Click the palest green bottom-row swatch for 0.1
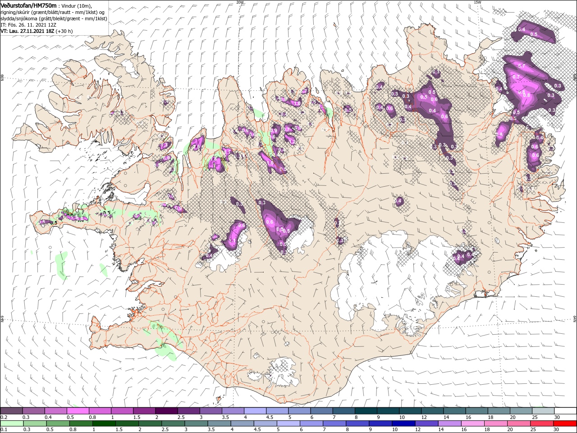577x433 pixels. (12, 424)
